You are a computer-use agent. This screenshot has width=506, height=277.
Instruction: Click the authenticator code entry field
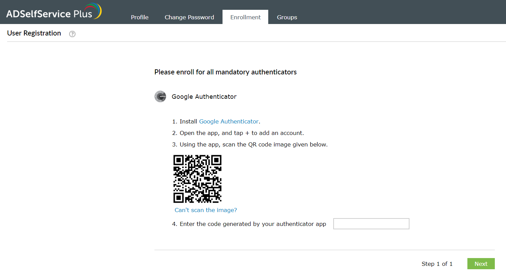(x=371, y=224)
